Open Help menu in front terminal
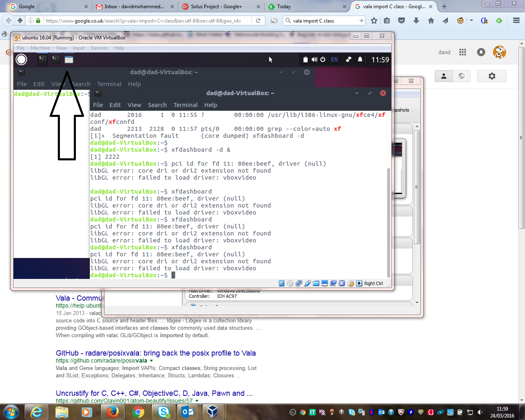This screenshot has width=525, height=420. tap(210, 105)
